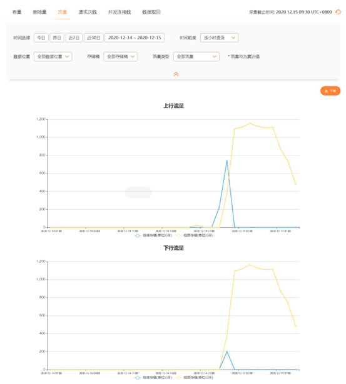The height and width of the screenshot is (384, 346).
Task: Collapse the filter panel with double-chevron icon
Action: (176, 74)
